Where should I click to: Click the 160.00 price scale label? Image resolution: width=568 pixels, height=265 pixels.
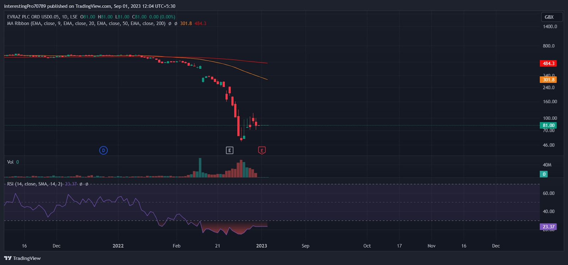point(550,101)
